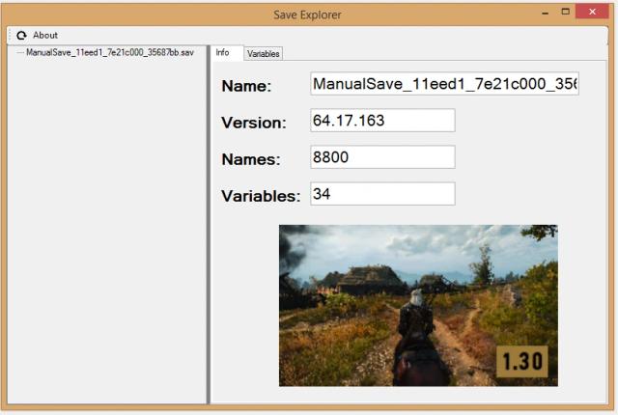Switch to the Variables tab
This screenshot has width=618, height=415.
pos(264,53)
